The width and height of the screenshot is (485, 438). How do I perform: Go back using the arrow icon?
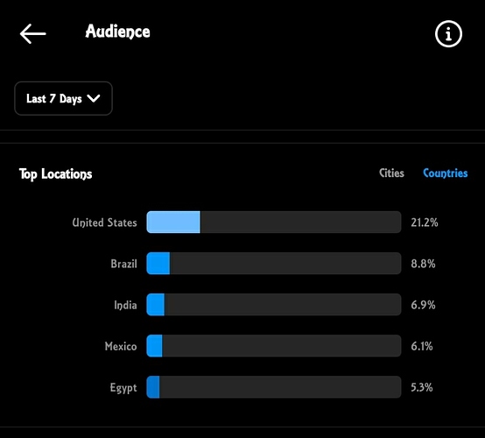click(32, 34)
